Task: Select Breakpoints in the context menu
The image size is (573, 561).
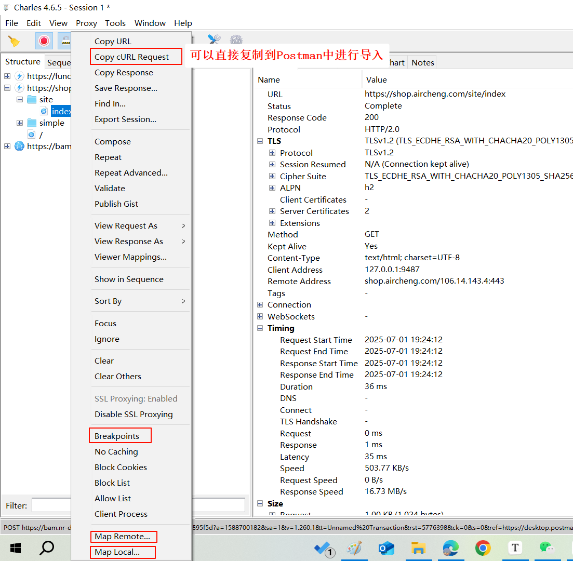Action: [117, 436]
